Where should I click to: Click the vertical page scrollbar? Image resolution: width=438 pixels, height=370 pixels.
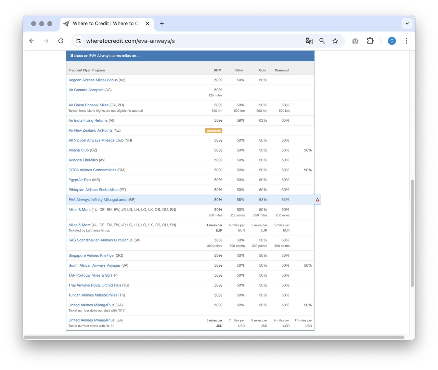click(x=412, y=233)
